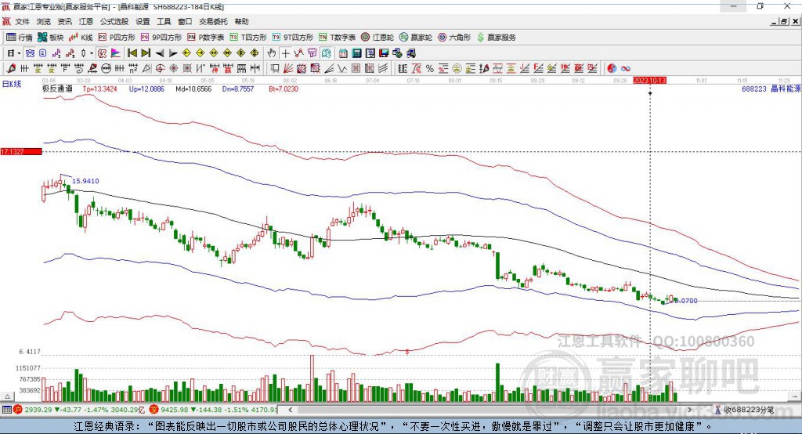Open the 窗口 menu
This screenshot has height=434, width=802.
(185, 21)
